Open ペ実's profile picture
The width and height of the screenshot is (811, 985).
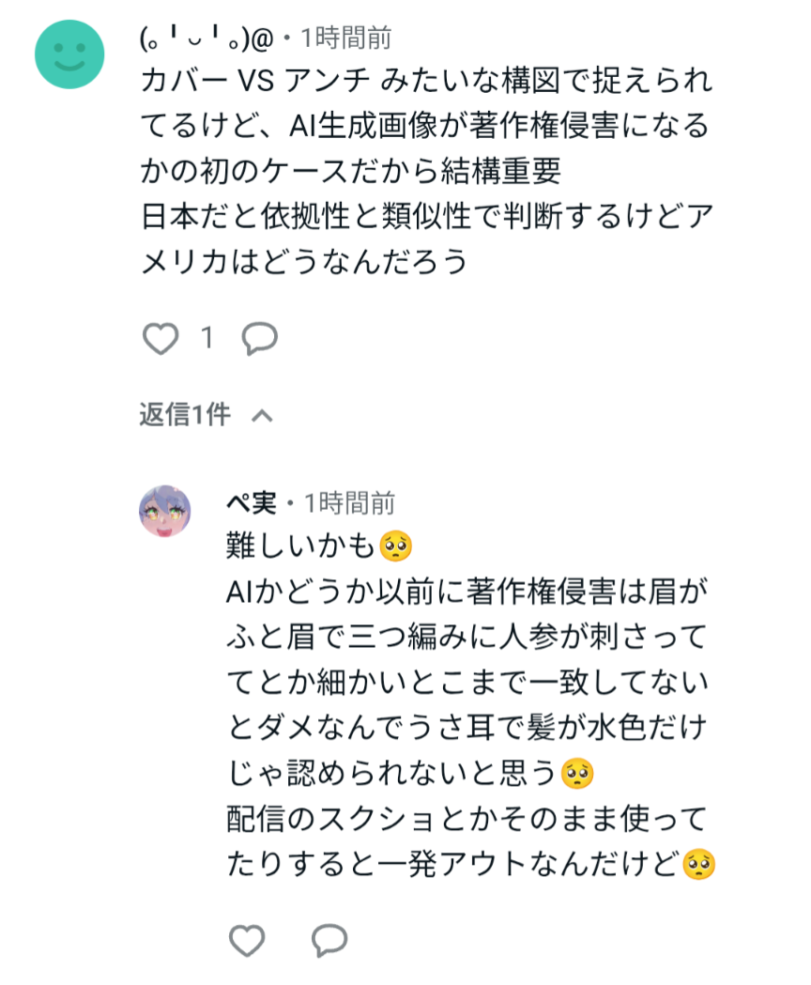[x=165, y=512]
